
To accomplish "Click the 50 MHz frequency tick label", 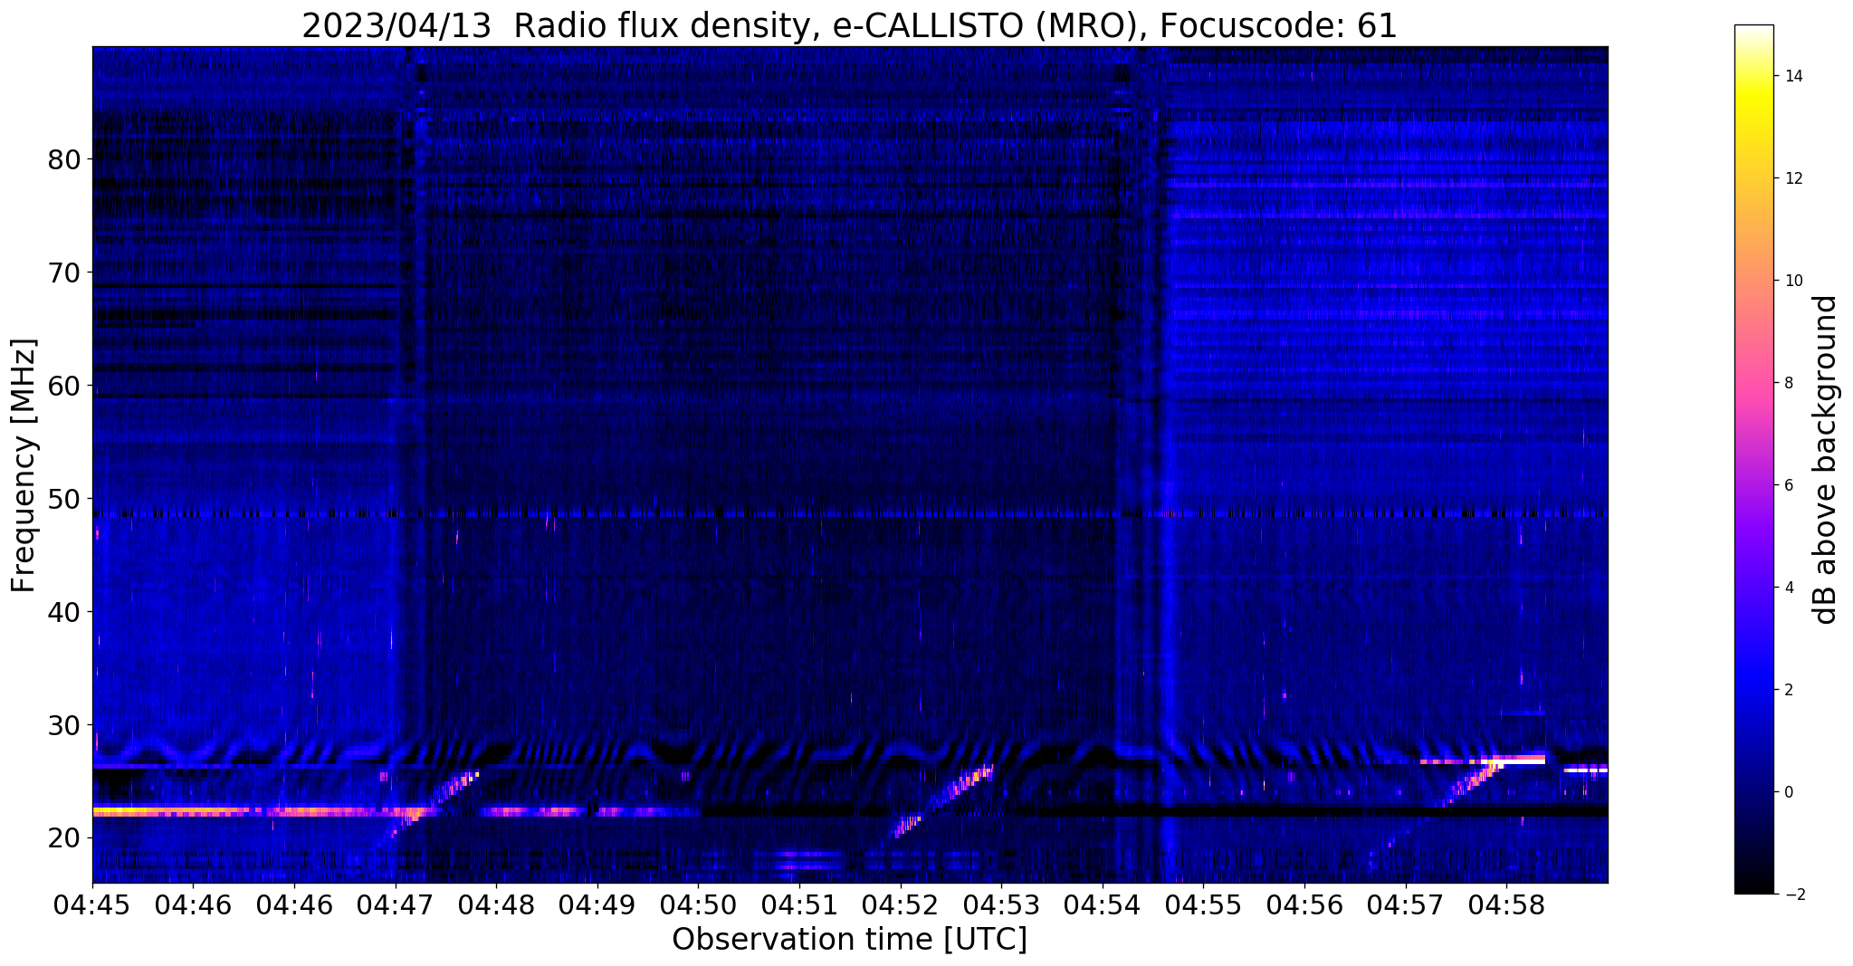I will point(64,499).
